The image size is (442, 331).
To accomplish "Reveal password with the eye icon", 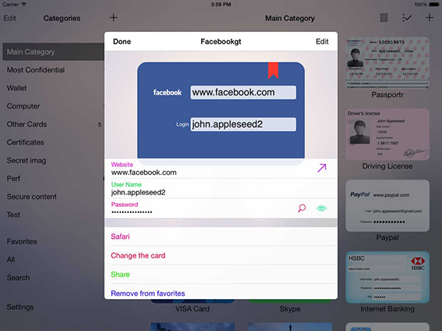I will pos(322,208).
